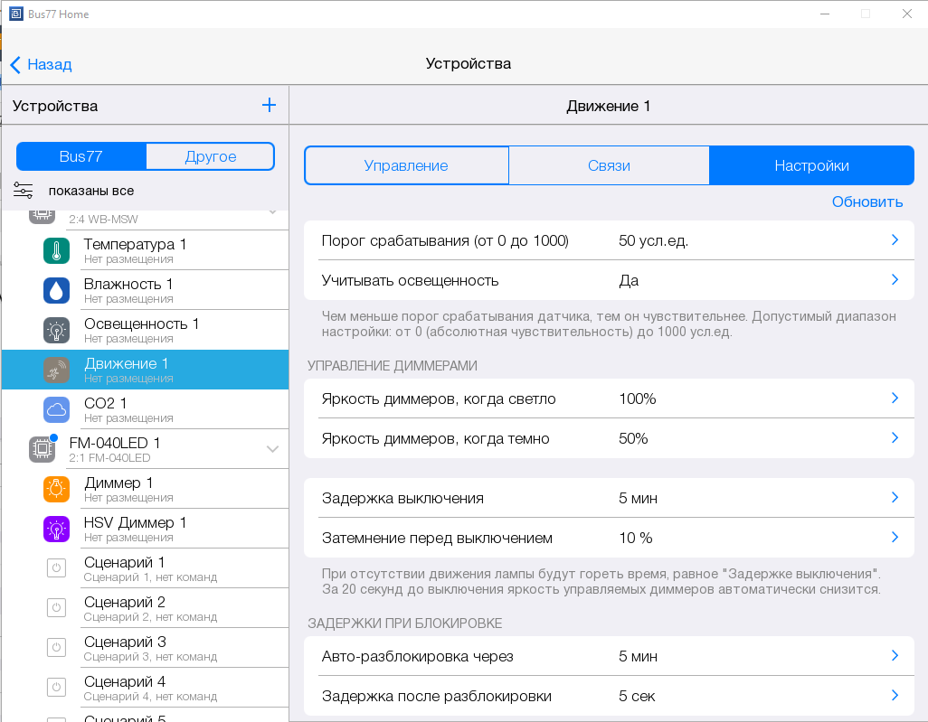Click the Humidity droplet icon
Viewport: 928px width, 722px height.
pos(56,290)
